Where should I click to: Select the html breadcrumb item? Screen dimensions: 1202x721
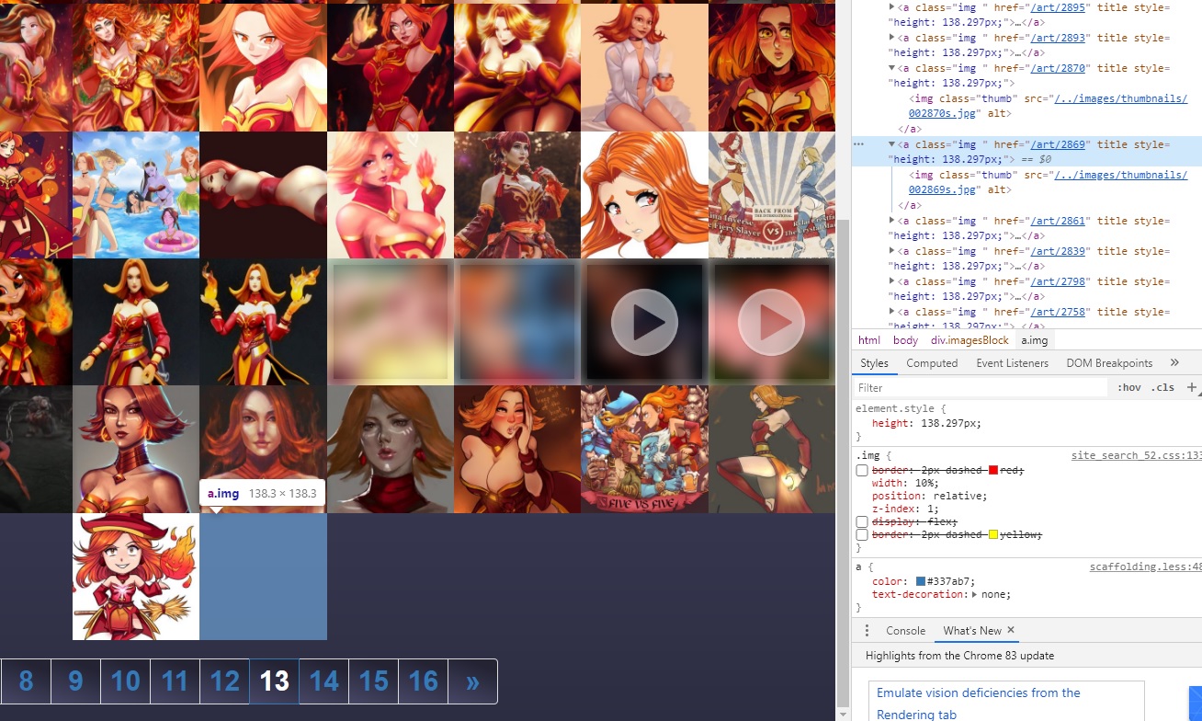868,339
